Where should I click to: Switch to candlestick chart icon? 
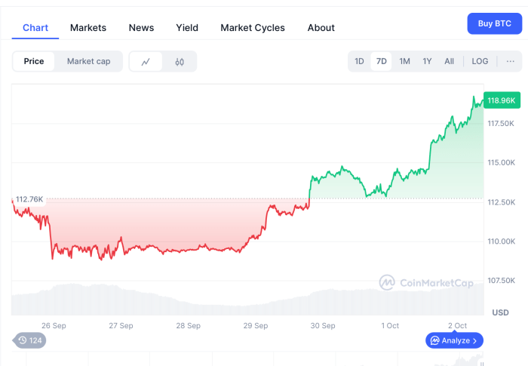point(180,62)
